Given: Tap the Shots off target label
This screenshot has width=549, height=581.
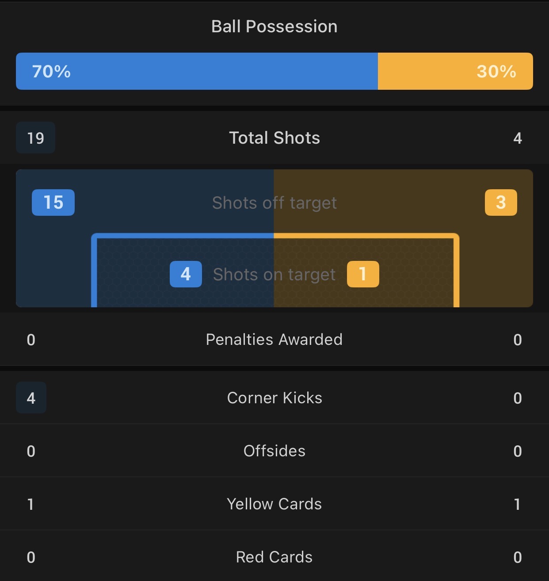Looking at the screenshot, I should click(274, 203).
